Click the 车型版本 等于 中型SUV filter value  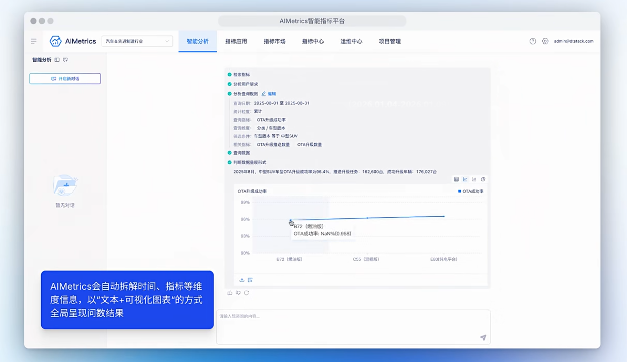tap(276, 136)
